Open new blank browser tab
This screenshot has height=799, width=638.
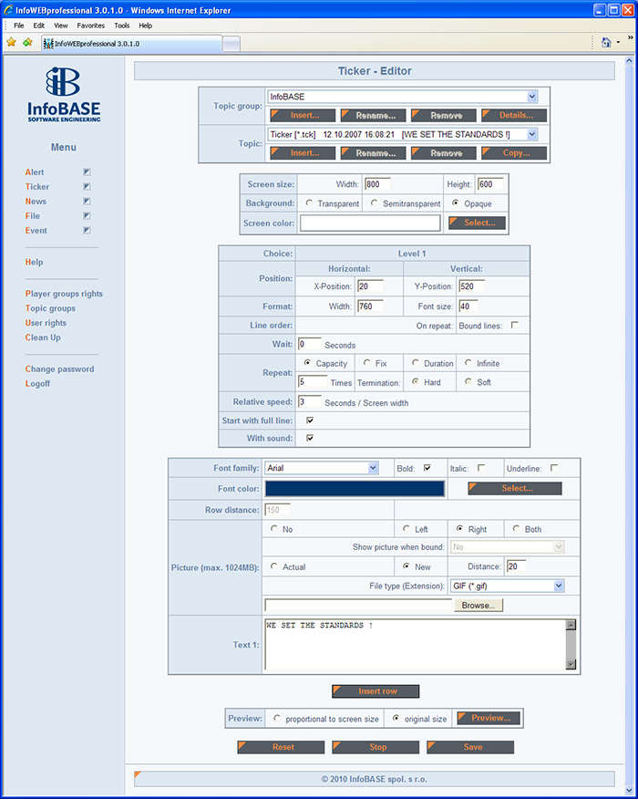(x=232, y=44)
